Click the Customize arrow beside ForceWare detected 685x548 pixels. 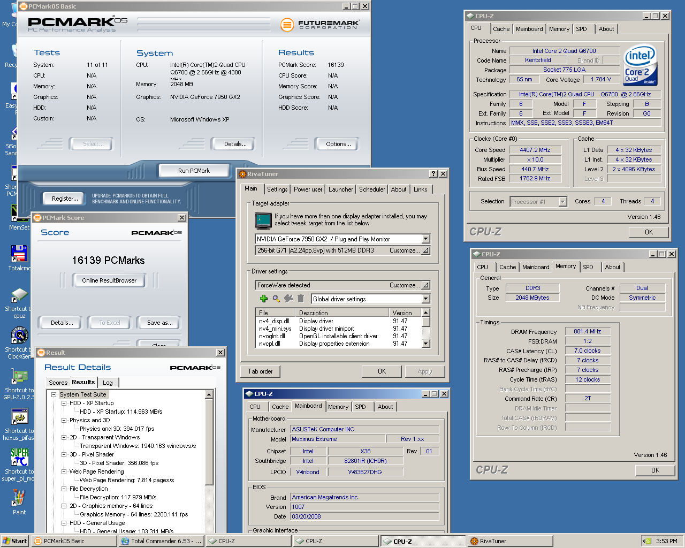coord(425,285)
